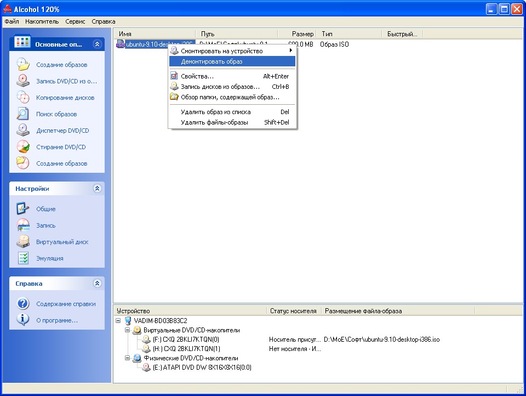Click the disc copying icon

22,98
